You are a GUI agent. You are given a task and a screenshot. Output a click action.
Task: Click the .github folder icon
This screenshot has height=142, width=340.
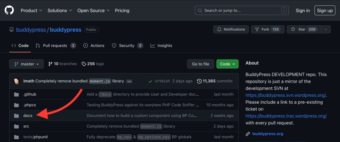[x=16, y=94]
